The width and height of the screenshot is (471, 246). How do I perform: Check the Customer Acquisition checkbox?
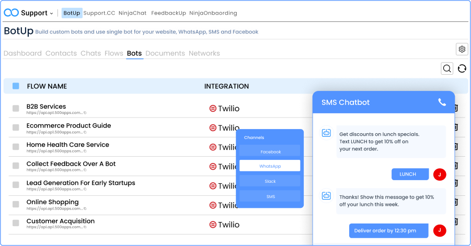[x=16, y=223]
